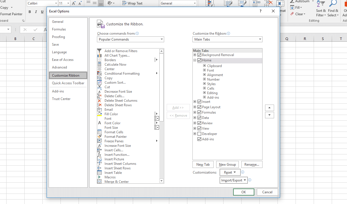
Task: Click the Rename button
Action: point(252,165)
